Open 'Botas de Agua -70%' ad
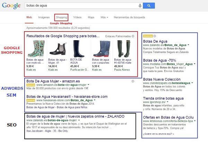Image resolution: width=208 pixels, height=142 pixels. (x=159, y=60)
